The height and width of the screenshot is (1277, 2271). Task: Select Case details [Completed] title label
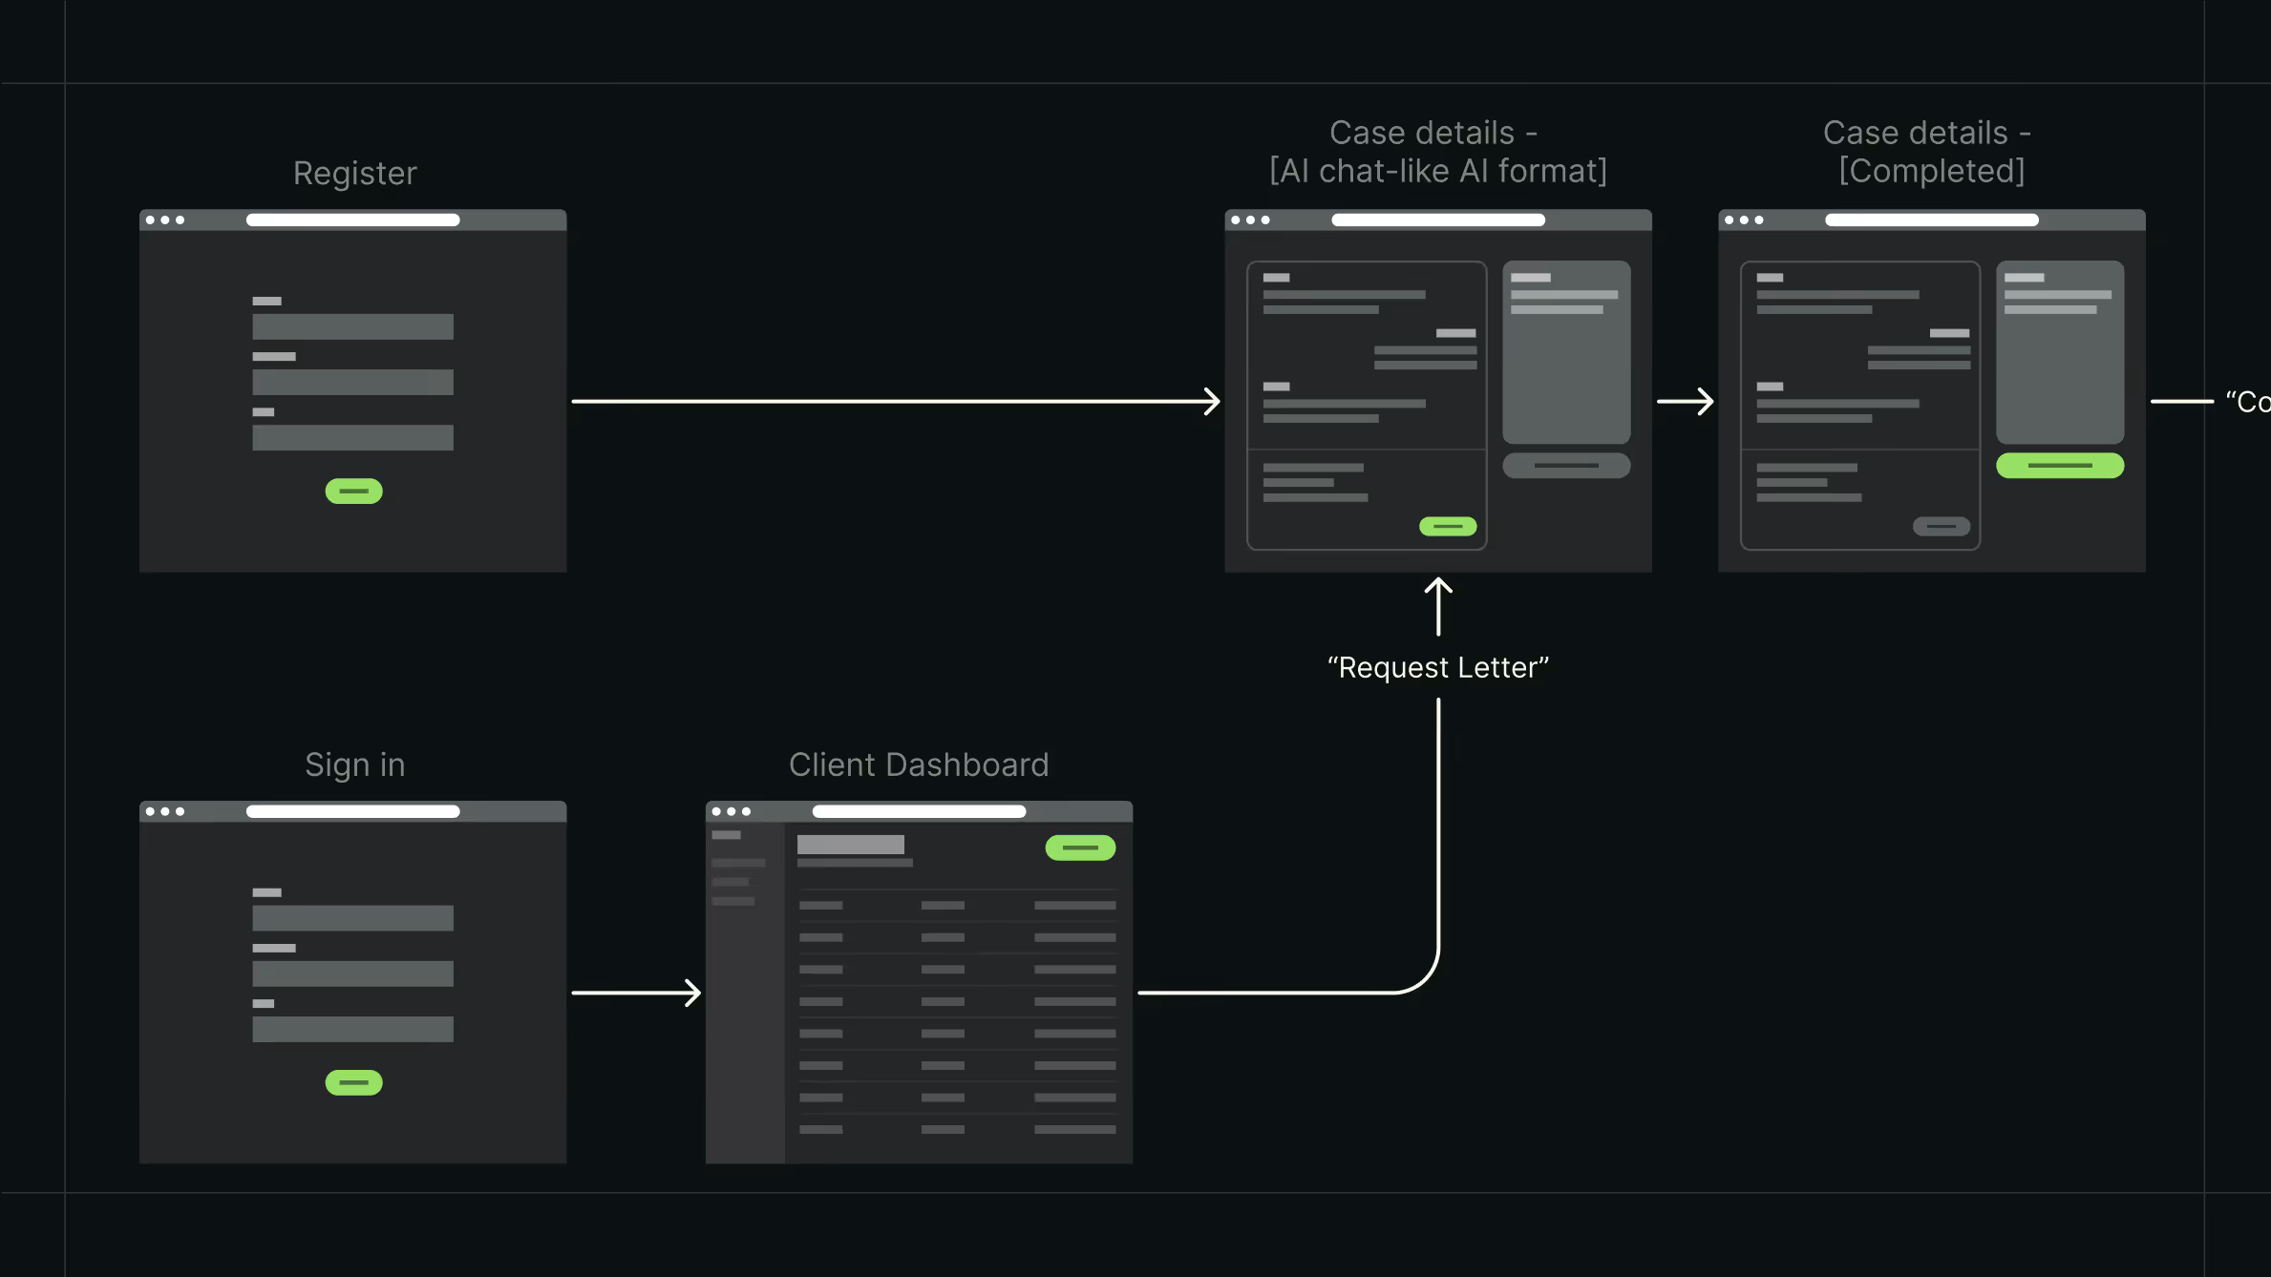click(x=1927, y=151)
